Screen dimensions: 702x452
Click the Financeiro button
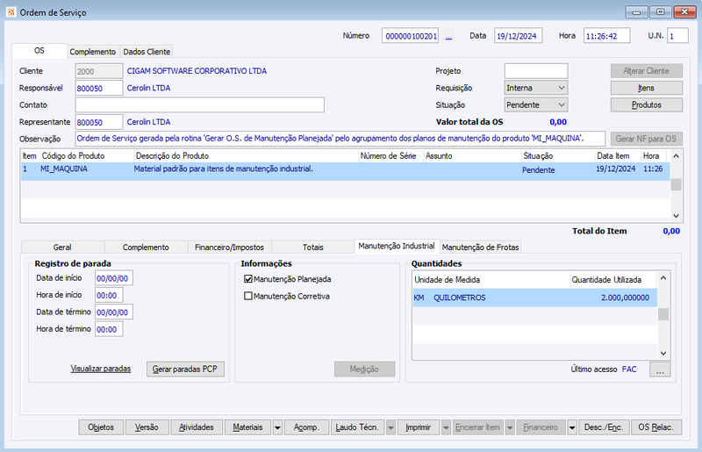pyautogui.click(x=541, y=427)
